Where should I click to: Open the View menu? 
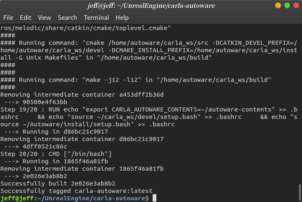point(44,18)
